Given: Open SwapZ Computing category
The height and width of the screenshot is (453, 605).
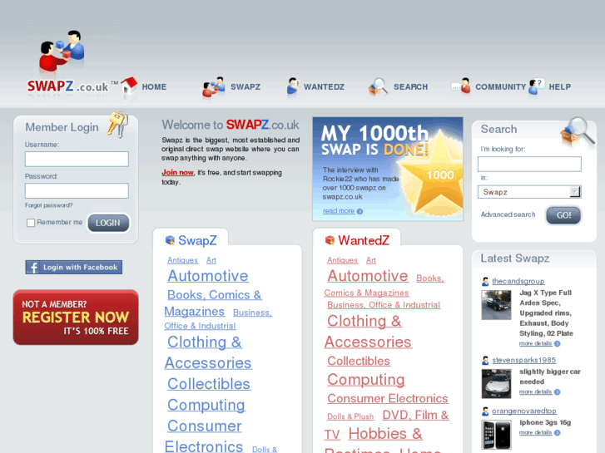Looking at the screenshot, I should tap(206, 405).
